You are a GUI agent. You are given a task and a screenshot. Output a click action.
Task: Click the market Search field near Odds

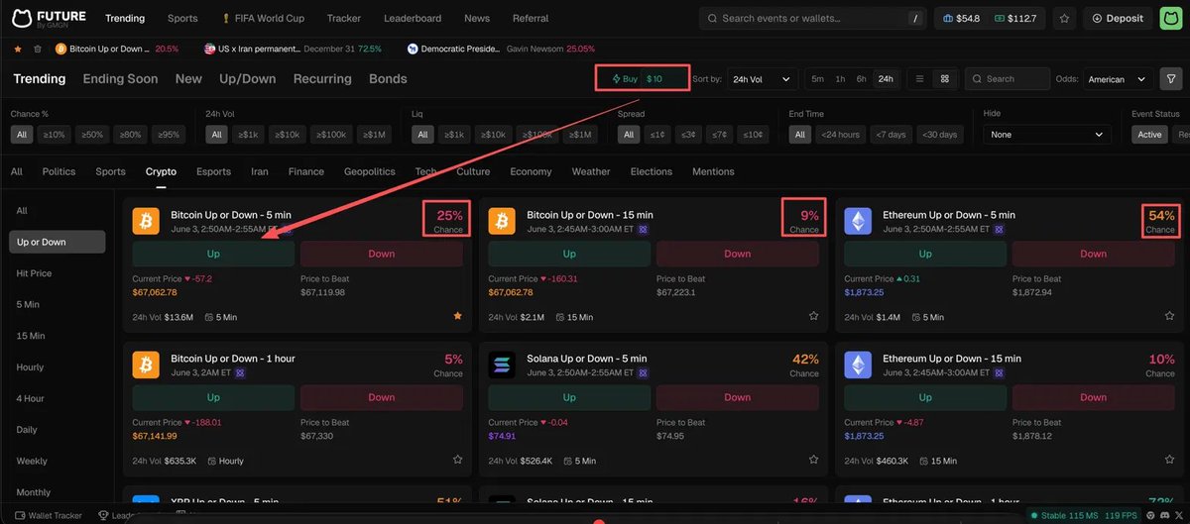pyautogui.click(x=1007, y=79)
